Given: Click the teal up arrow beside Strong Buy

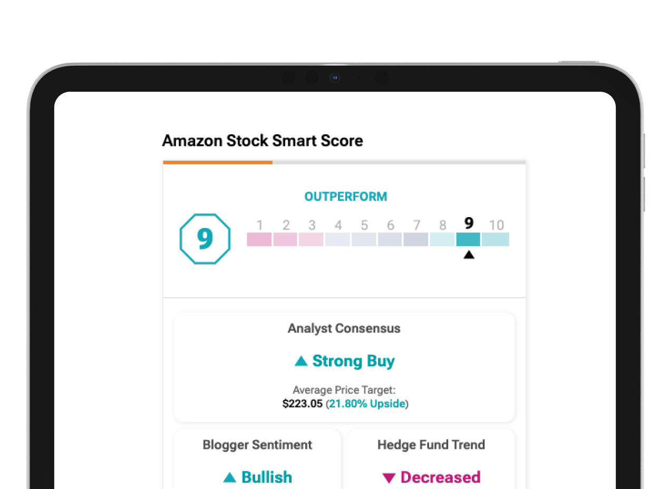Looking at the screenshot, I should pyautogui.click(x=301, y=361).
